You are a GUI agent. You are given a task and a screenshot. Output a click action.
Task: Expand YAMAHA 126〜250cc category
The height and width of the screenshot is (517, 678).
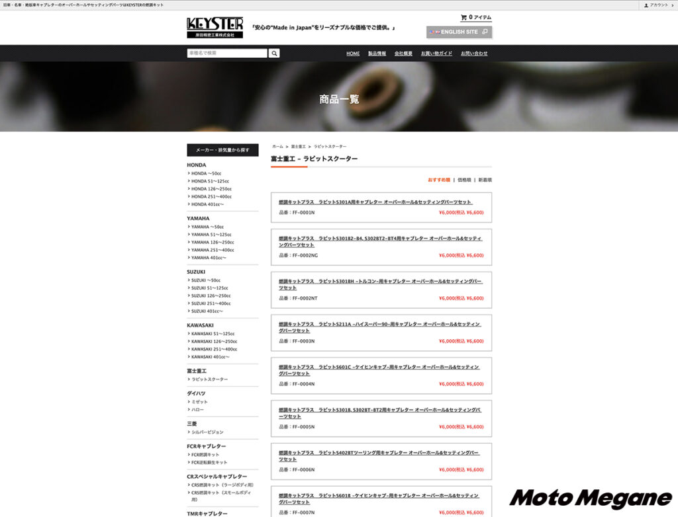pos(212,243)
